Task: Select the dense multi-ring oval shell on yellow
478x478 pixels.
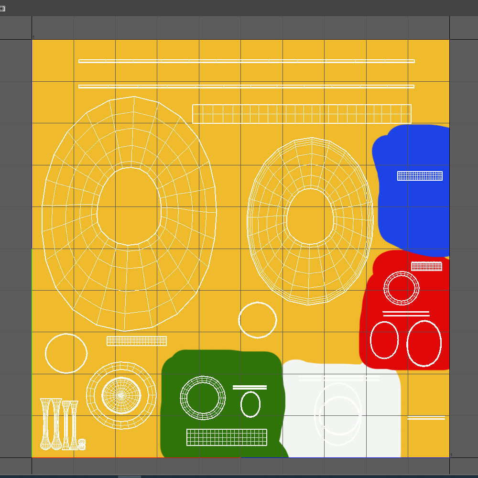Action: point(310,221)
